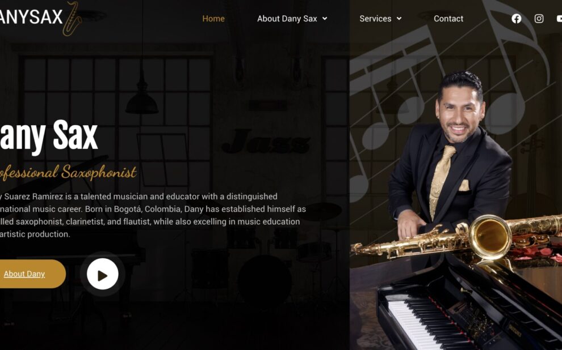The image size is (562, 350).
Task: Open the Instagram profile icon
Action: (539, 19)
